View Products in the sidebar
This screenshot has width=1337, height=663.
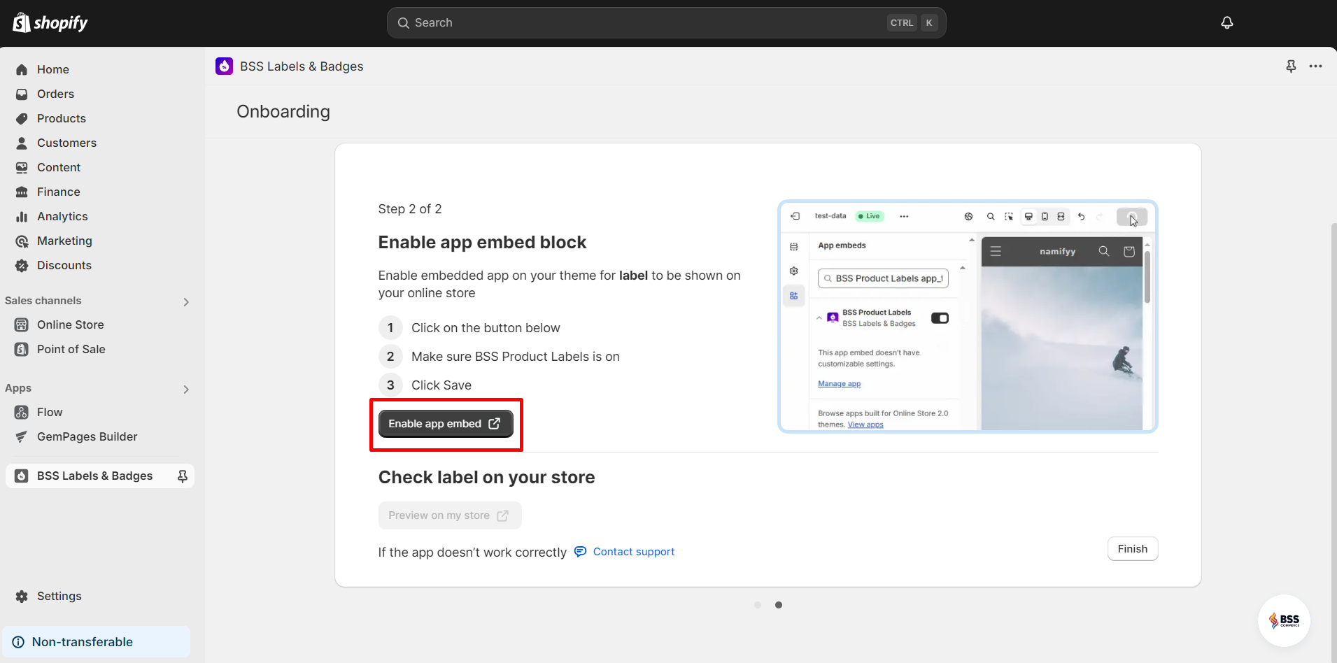coord(62,118)
